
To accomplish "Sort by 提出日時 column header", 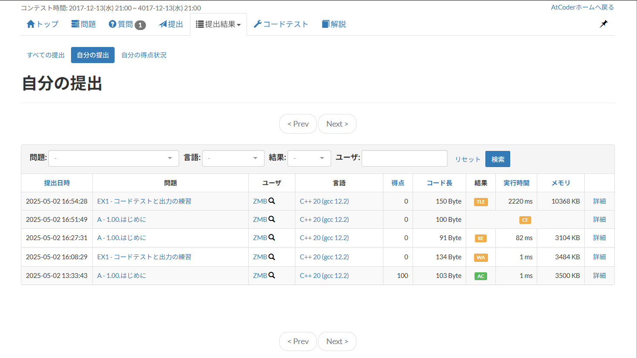I will tap(57, 183).
